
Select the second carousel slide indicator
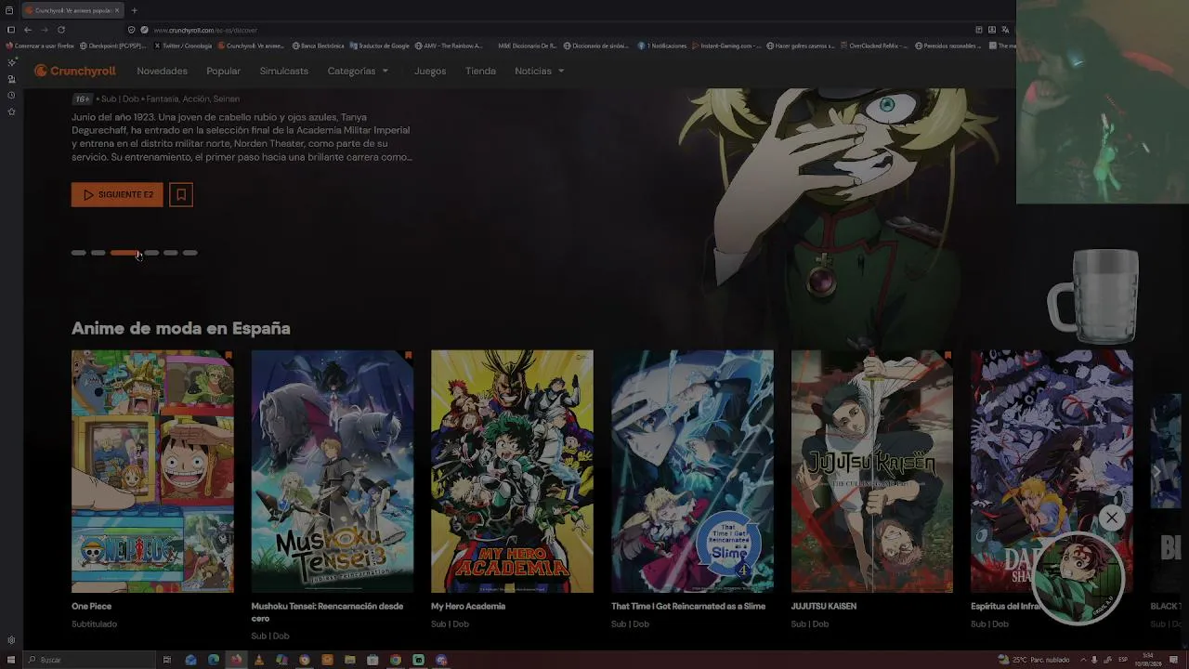pos(98,253)
